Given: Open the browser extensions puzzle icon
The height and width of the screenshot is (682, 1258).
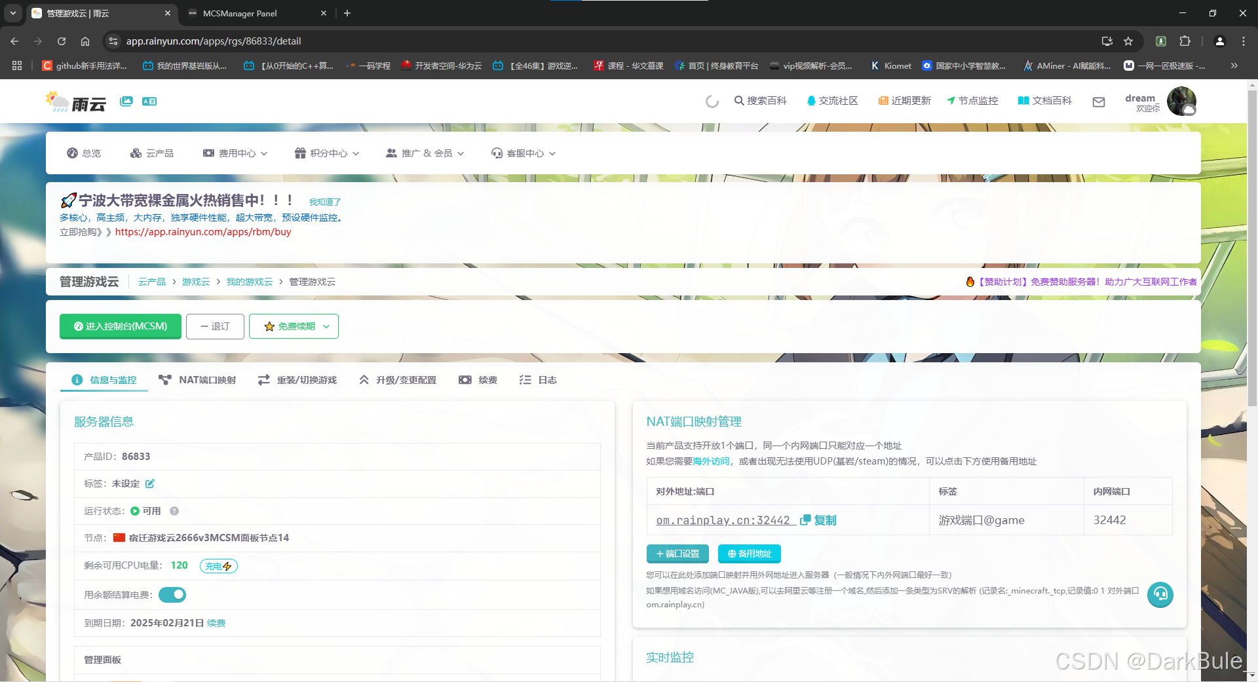Looking at the screenshot, I should click(x=1185, y=41).
